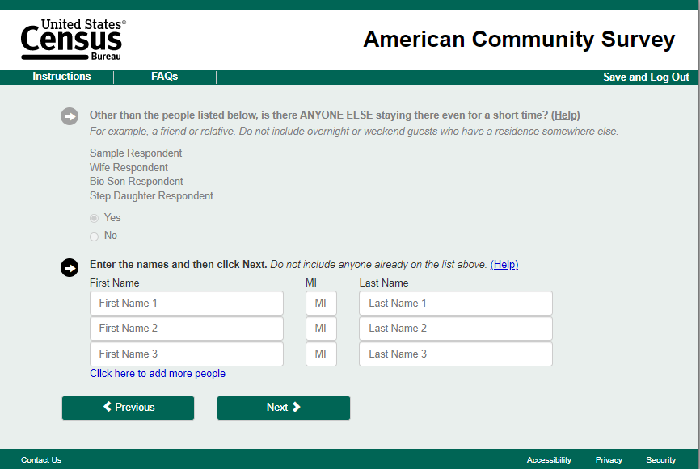Click the First Name 2 input field
The width and height of the screenshot is (700, 469).
[187, 329]
